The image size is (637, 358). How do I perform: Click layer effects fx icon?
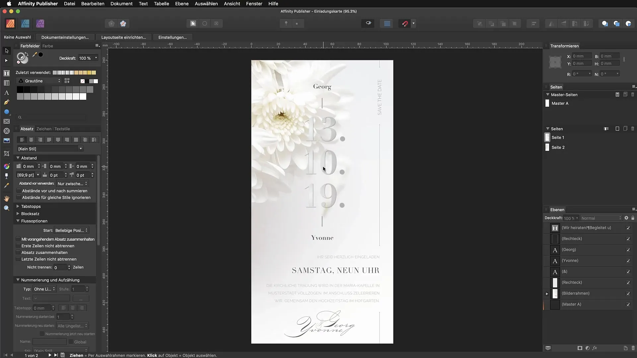pos(595,348)
